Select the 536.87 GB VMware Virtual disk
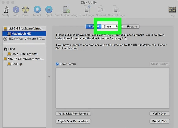This screenshot has height=128, width=178. [x=24, y=59]
